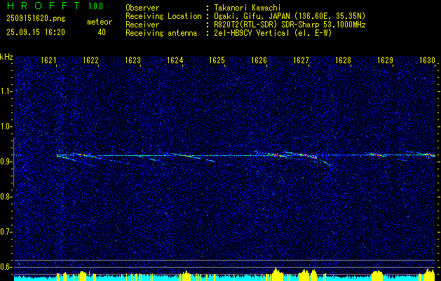Click the 1625 time marker
Viewport: 441px width, 281px height.
(217, 60)
